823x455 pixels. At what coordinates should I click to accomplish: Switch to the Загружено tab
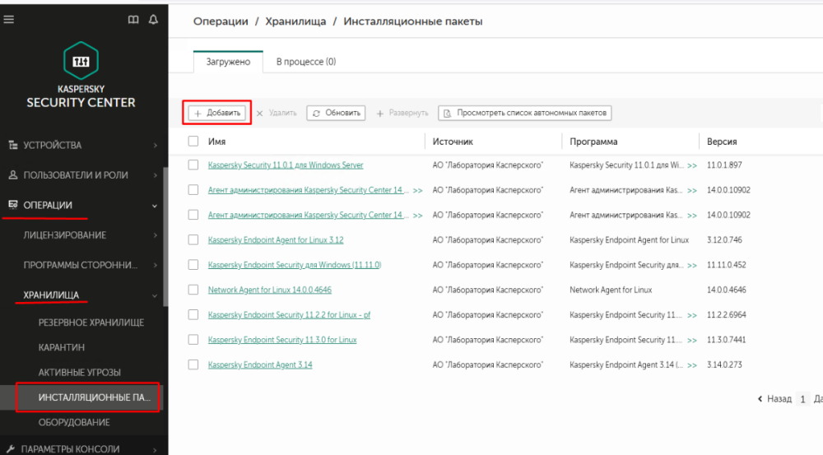228,62
